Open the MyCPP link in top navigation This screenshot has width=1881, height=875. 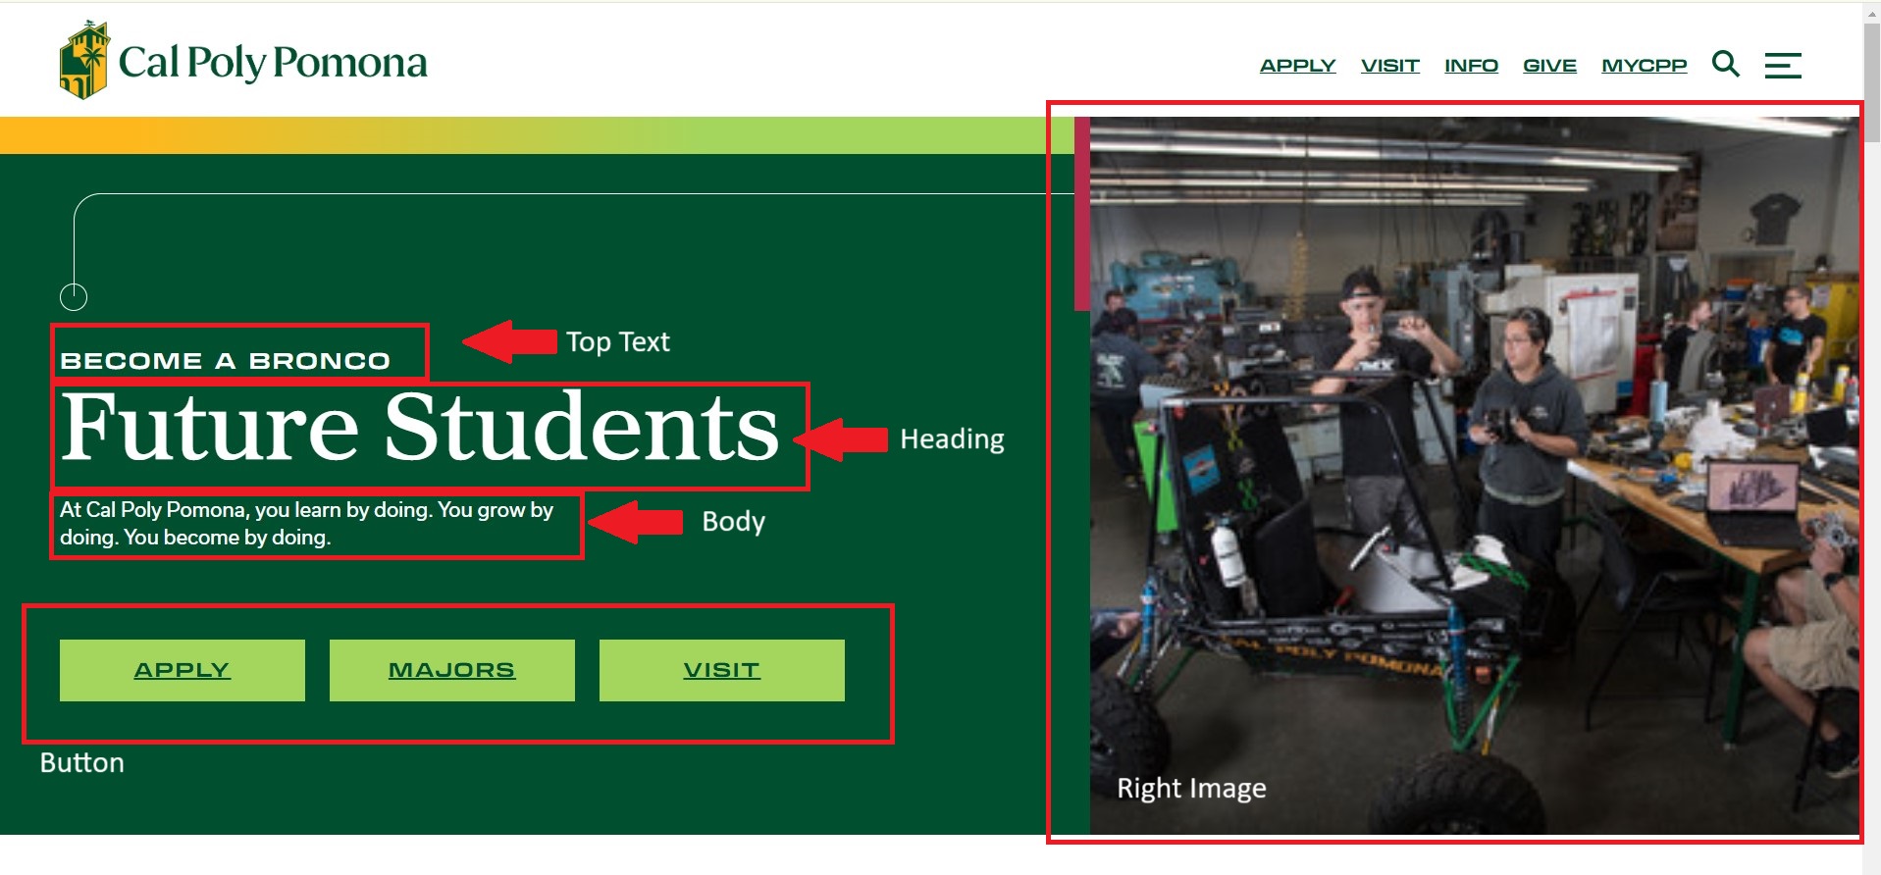click(1644, 66)
